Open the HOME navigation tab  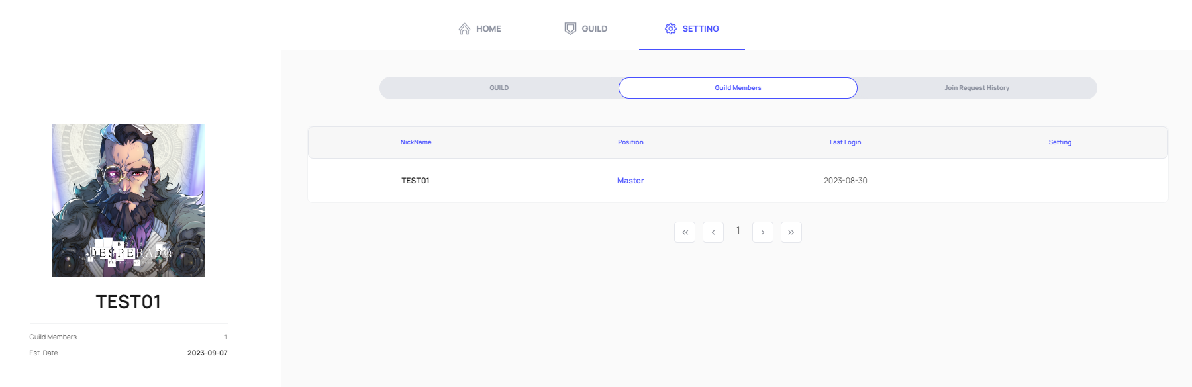click(x=488, y=29)
